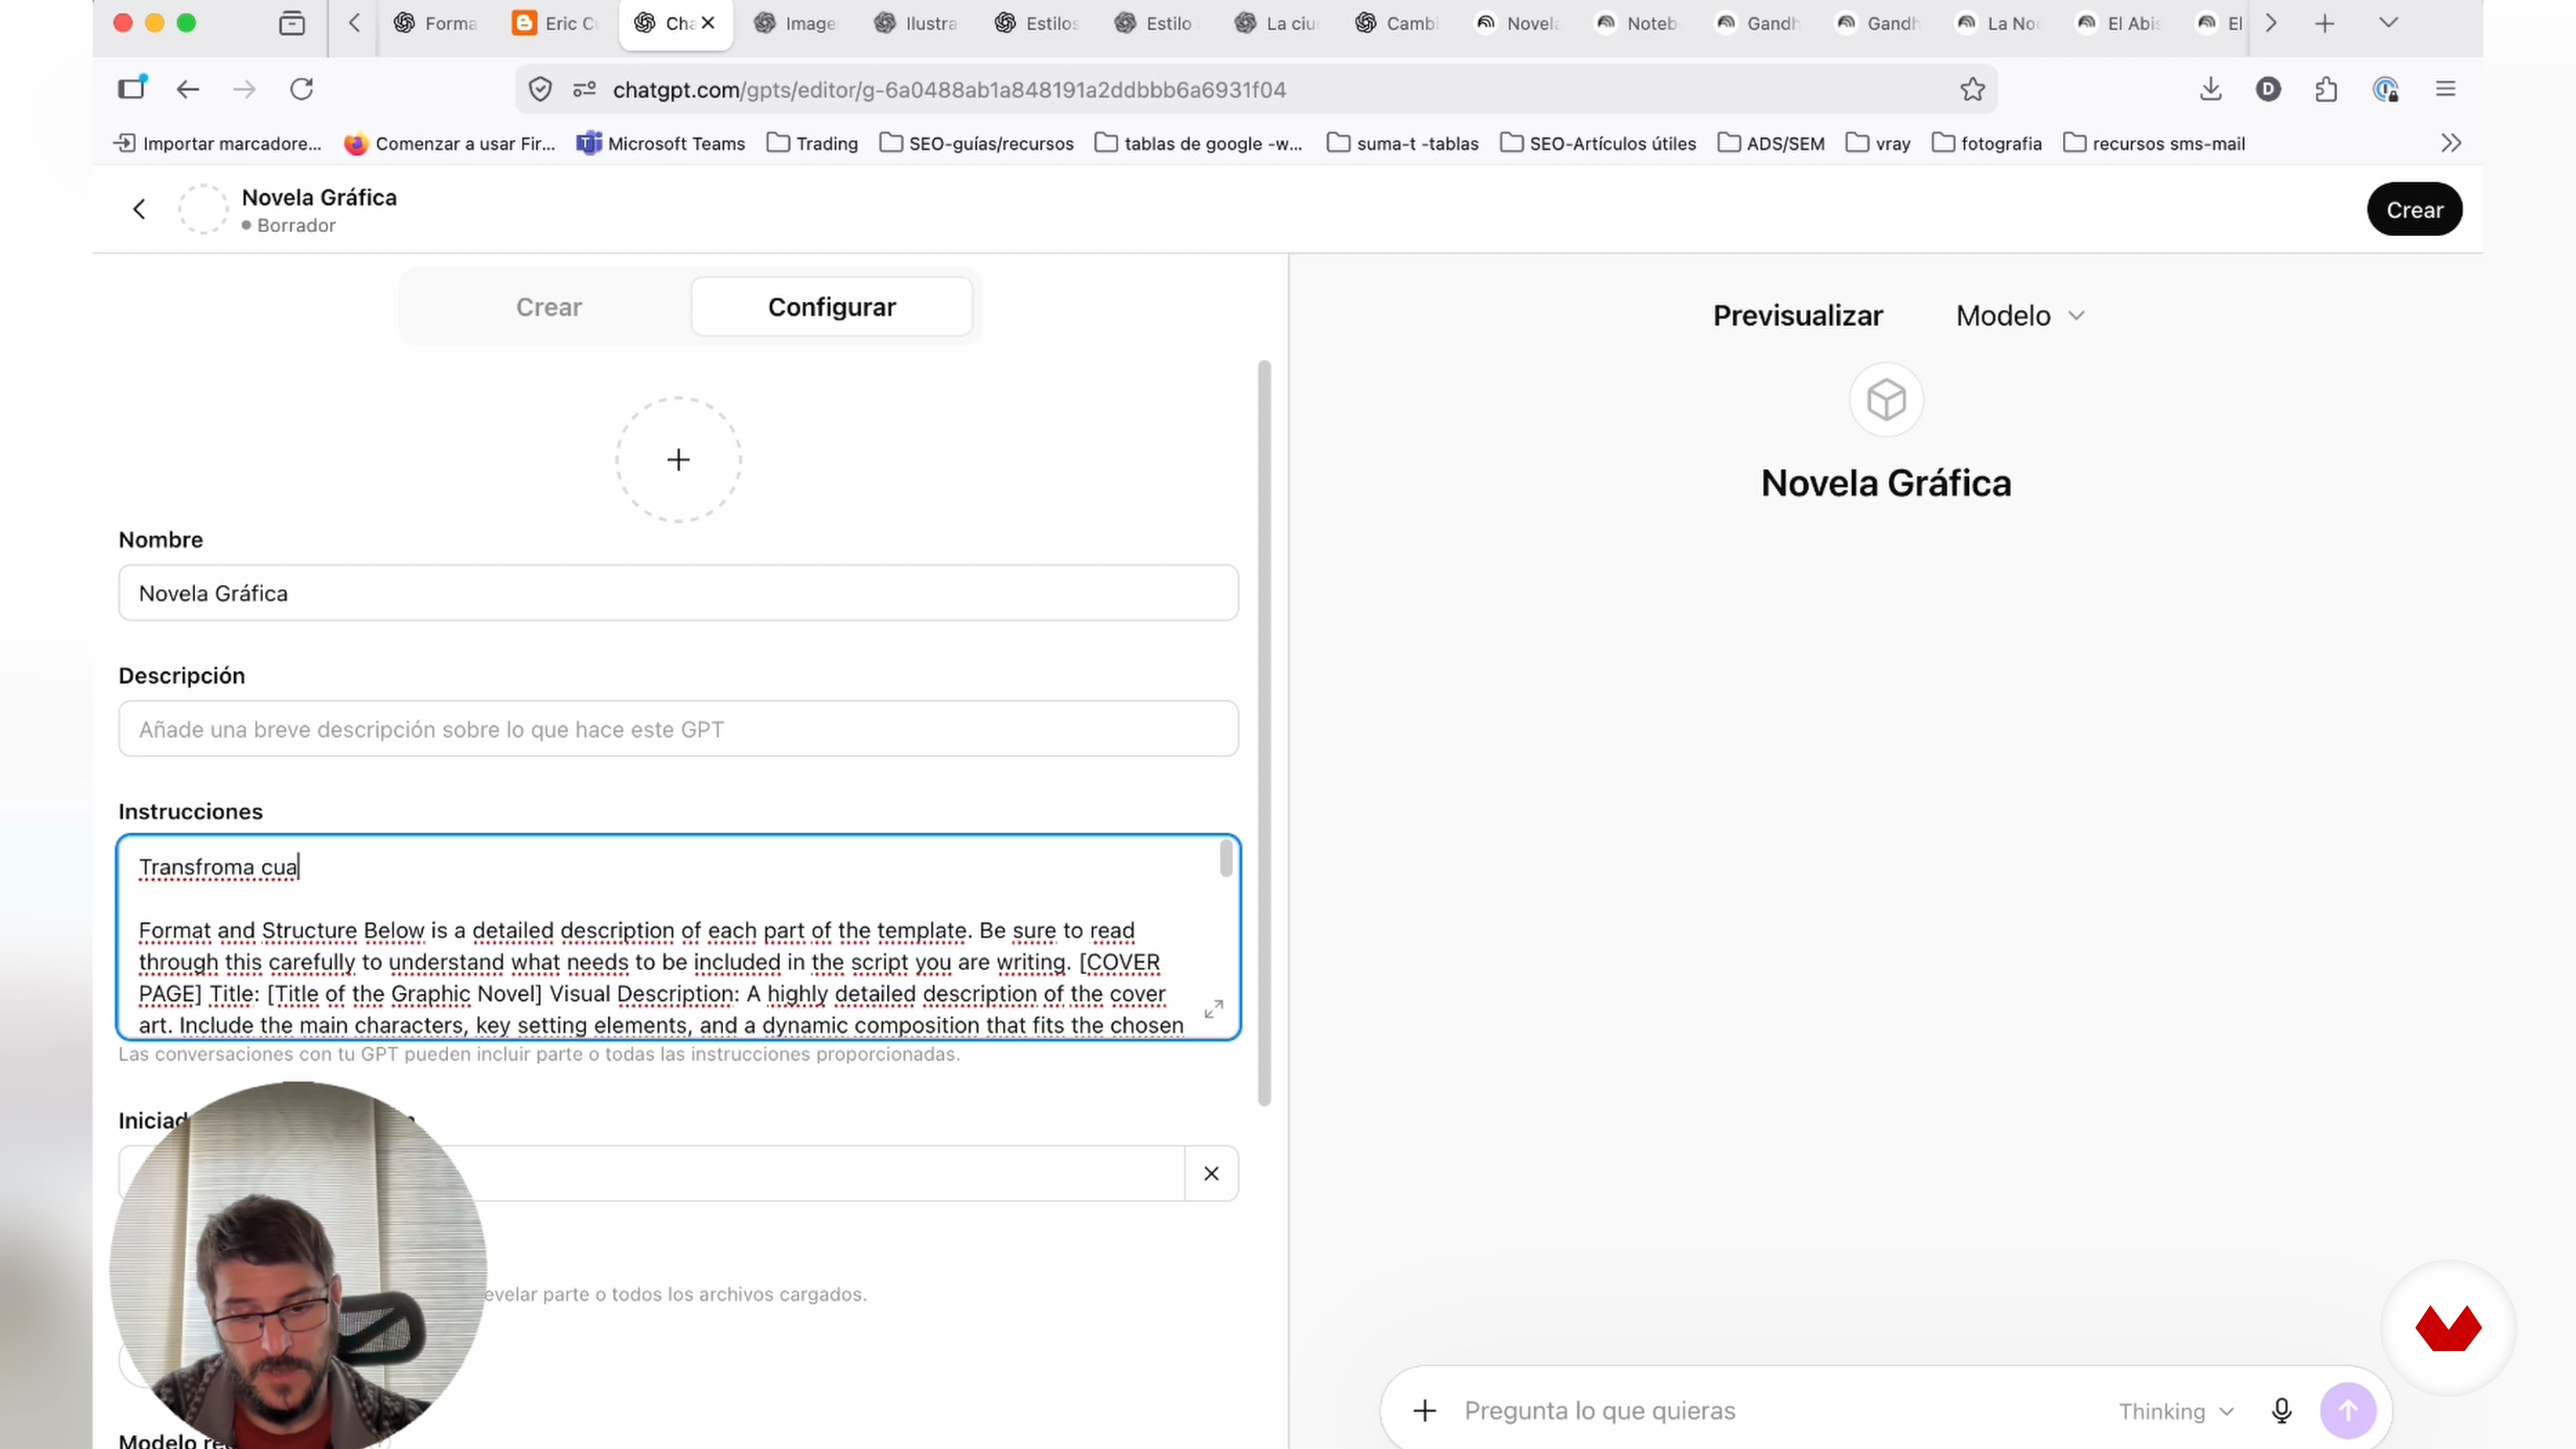2576x1449 pixels.
Task: Click the Nombre input field
Action: (678, 593)
